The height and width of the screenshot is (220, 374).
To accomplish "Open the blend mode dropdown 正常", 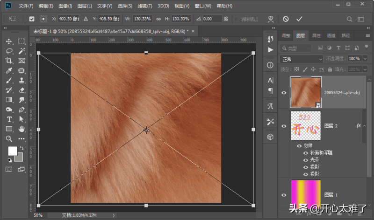I will [x=301, y=59].
